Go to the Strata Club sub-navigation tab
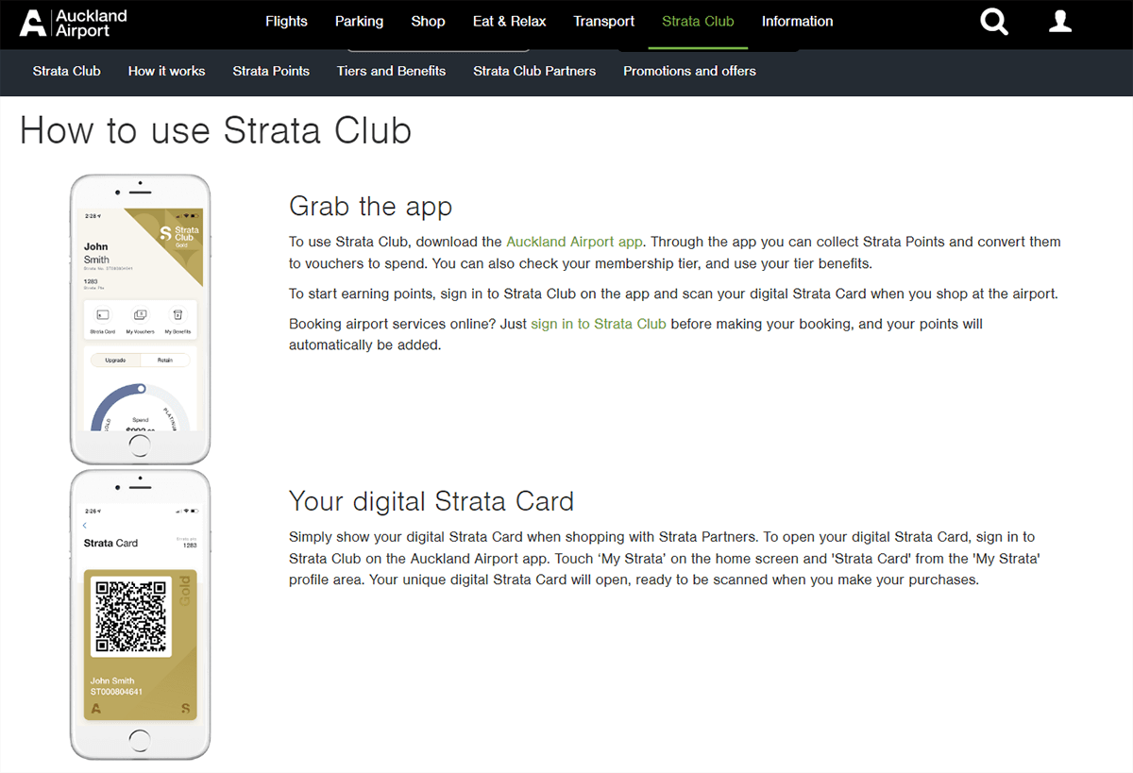Image resolution: width=1133 pixels, height=773 pixels. point(66,71)
